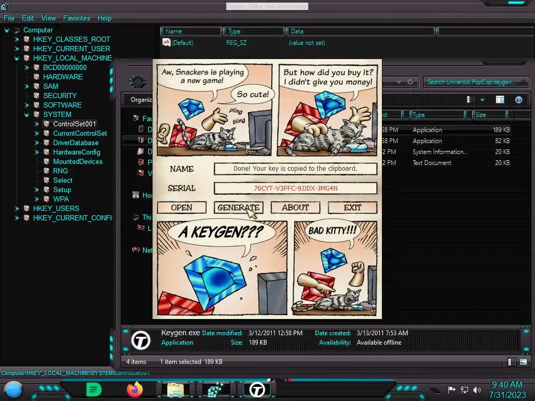Switch to Registry Editor taskbar icon
Screen dimensions: 535x401
[x=216, y=390]
